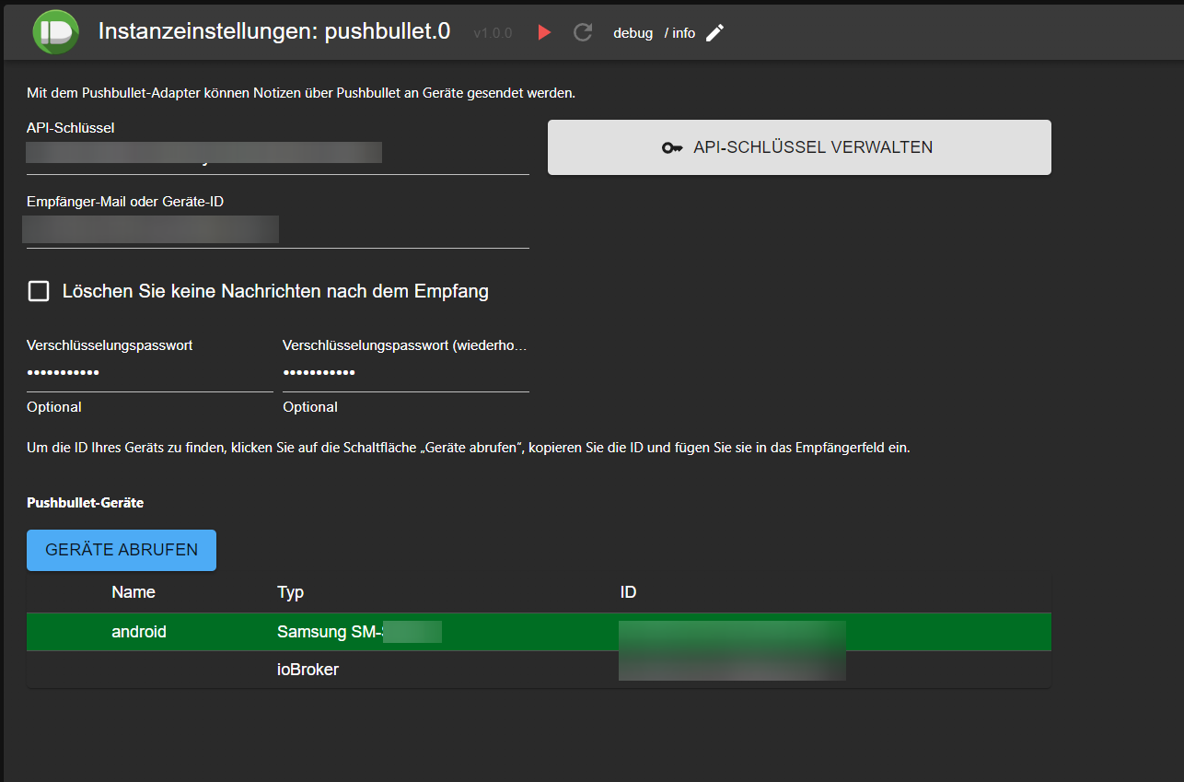Click the 'Instanzeinstellungen: pushbullet.0' title
Image resolution: width=1184 pixels, height=782 pixels.
(274, 31)
